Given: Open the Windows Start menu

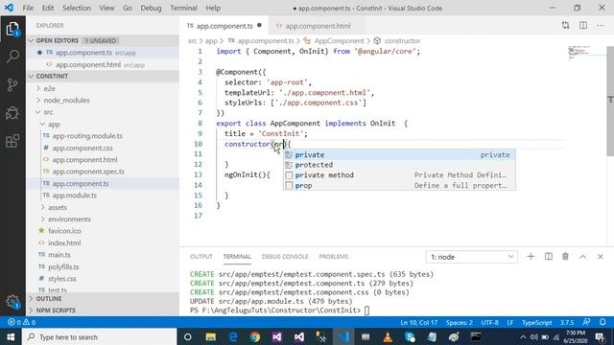Looking at the screenshot, I should [x=11, y=336].
